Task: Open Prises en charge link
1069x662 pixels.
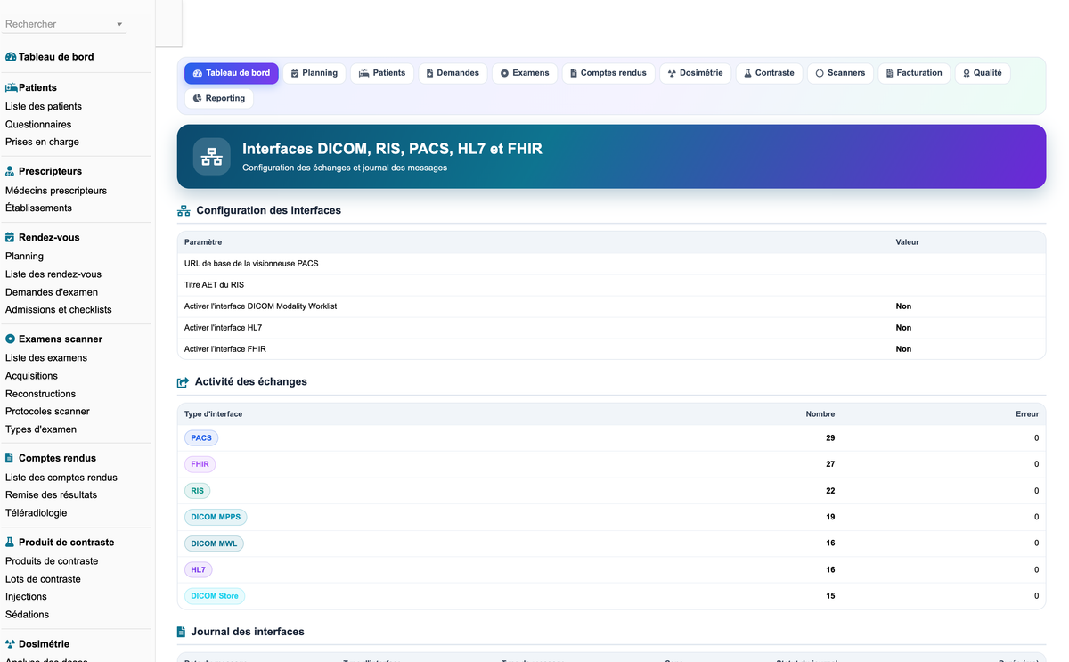Action: (x=42, y=143)
